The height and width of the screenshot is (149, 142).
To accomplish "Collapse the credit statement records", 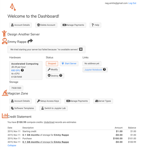I will pyautogui.click(x=12, y=145).
